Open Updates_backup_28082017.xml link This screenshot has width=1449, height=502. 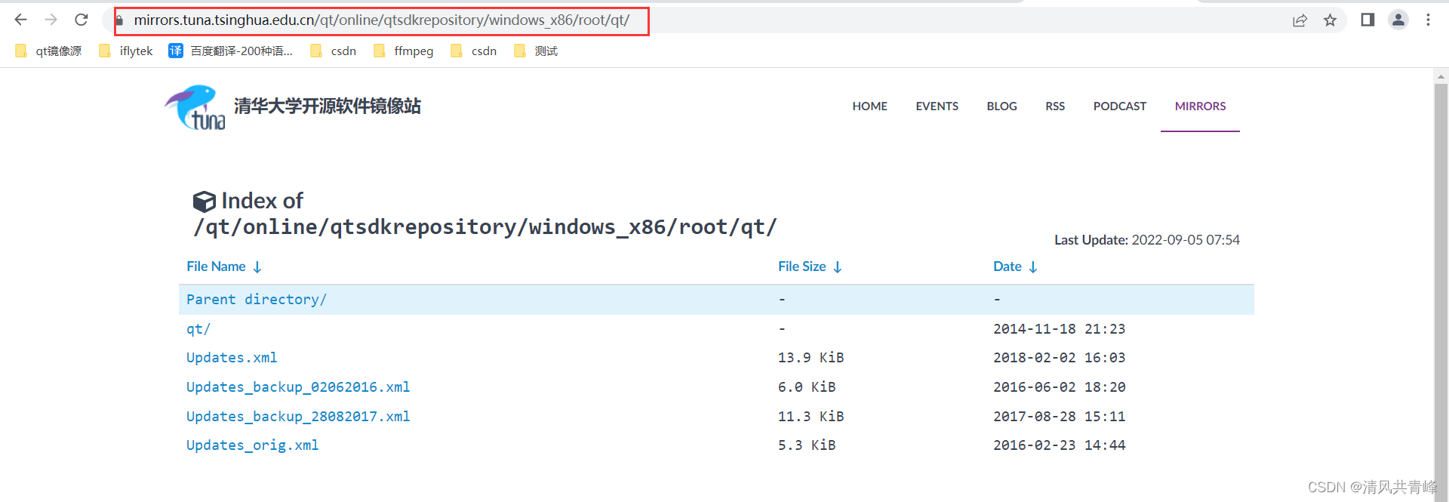(x=298, y=417)
